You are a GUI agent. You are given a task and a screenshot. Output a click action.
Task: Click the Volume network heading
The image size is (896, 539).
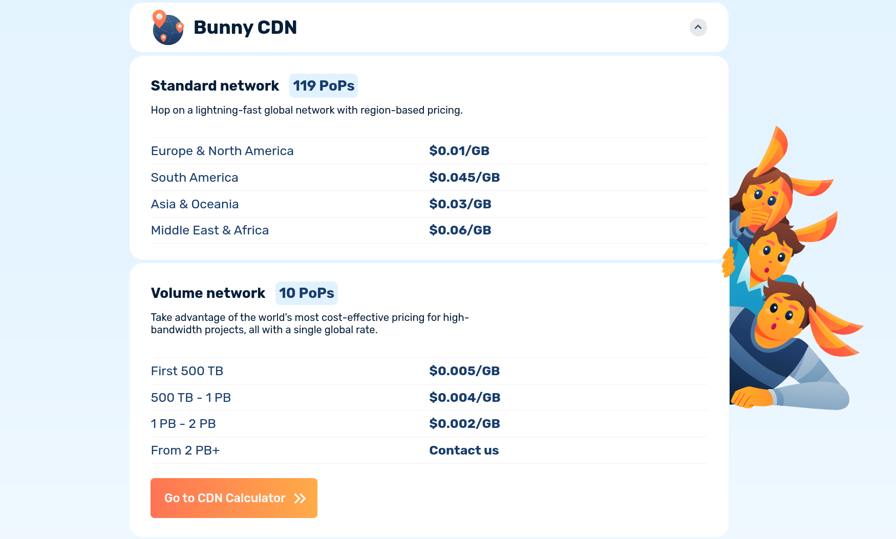point(208,293)
